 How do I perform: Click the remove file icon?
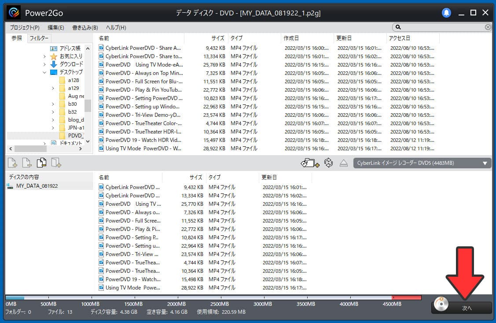[x=27, y=163]
